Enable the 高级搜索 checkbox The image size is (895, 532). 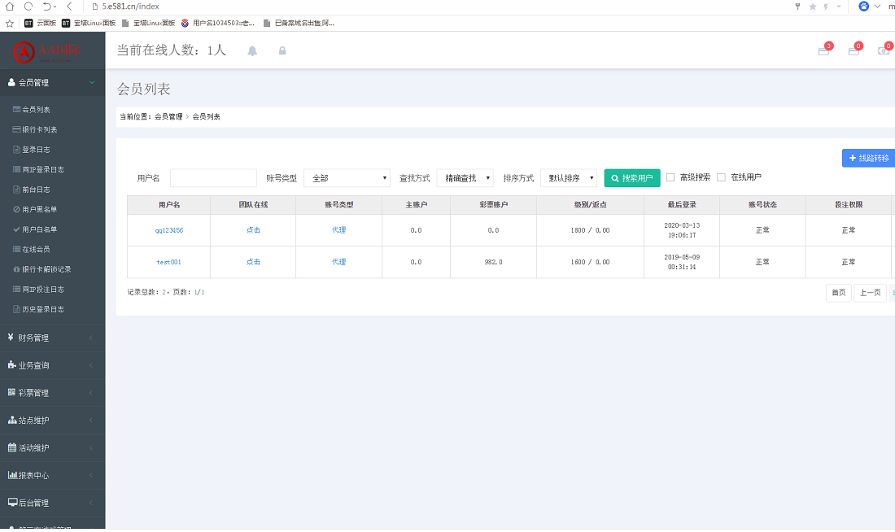coord(670,177)
